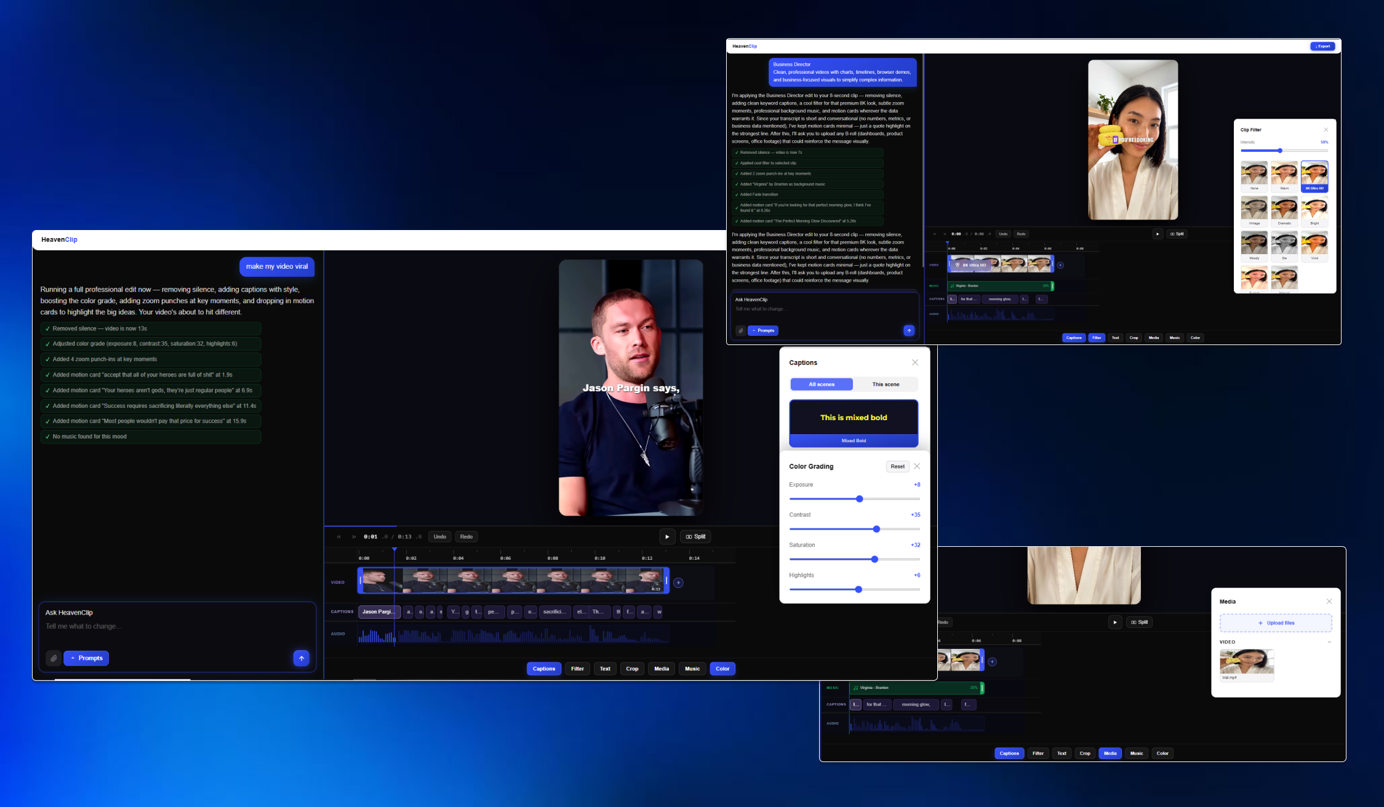Click the Export button
The width and height of the screenshot is (1384, 807).
[x=1322, y=46]
